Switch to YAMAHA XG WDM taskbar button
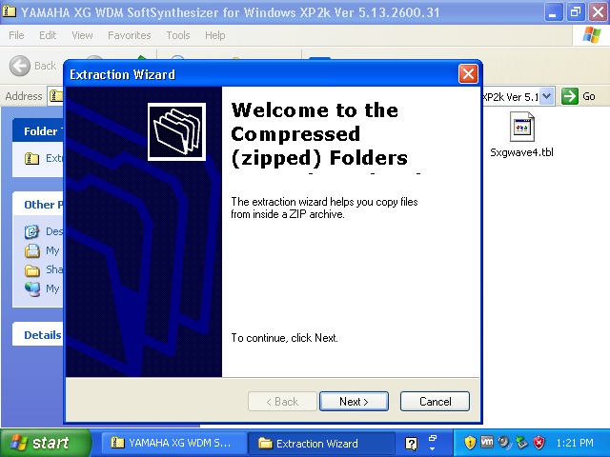This screenshot has width=610, height=457. [x=171, y=444]
